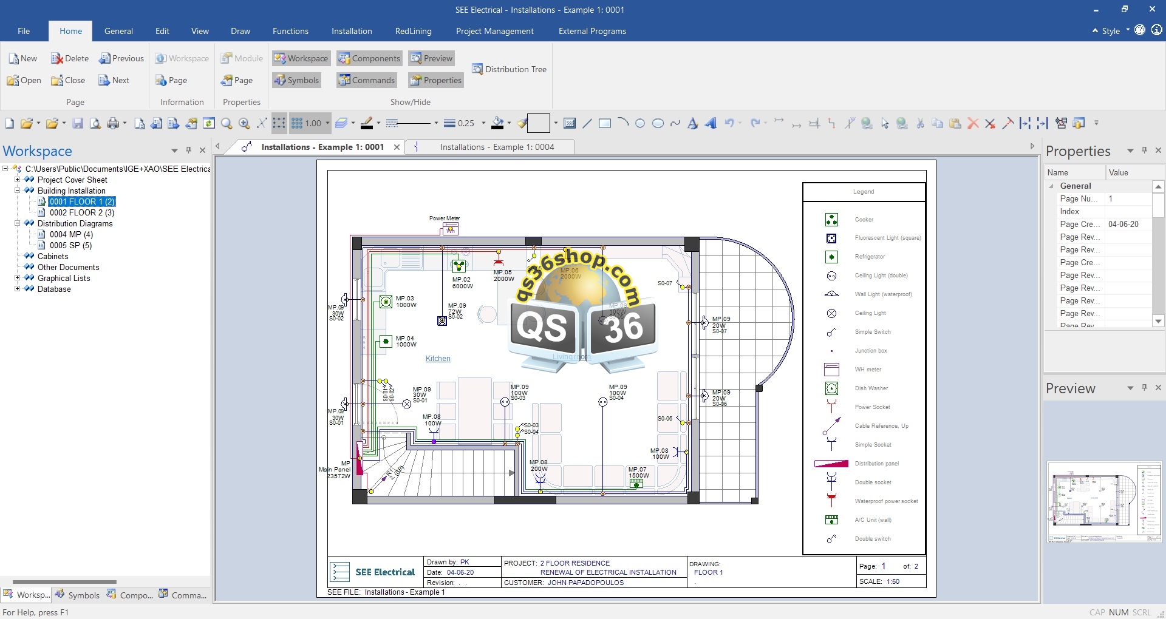The width and height of the screenshot is (1166, 619).
Task: Toggle the Preview panel button
Action: click(431, 58)
